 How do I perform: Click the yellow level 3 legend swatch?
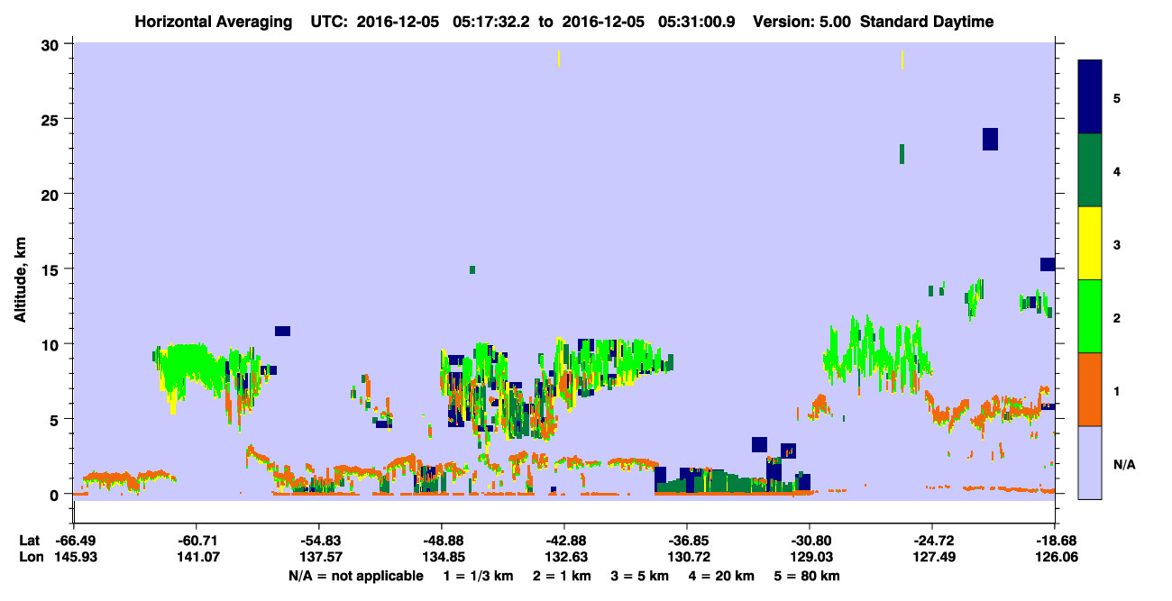(x=1090, y=243)
